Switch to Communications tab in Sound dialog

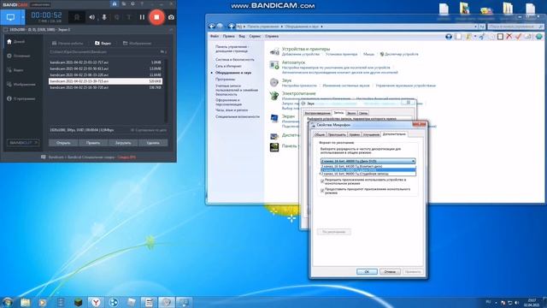click(x=362, y=113)
